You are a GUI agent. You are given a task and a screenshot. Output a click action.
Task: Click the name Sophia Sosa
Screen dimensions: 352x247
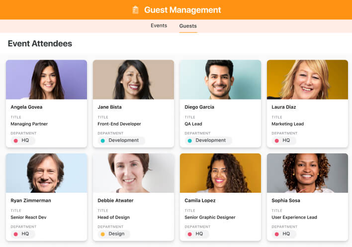(x=286, y=200)
